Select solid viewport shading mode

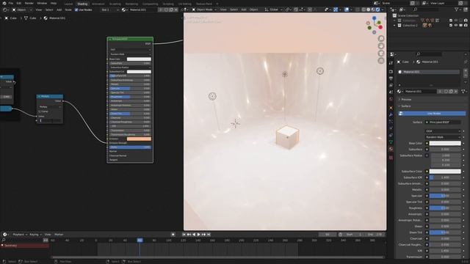tap(369, 10)
